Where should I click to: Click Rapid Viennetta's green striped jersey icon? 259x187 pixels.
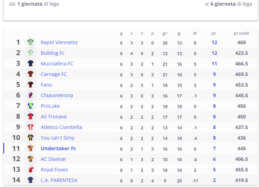click(31, 42)
